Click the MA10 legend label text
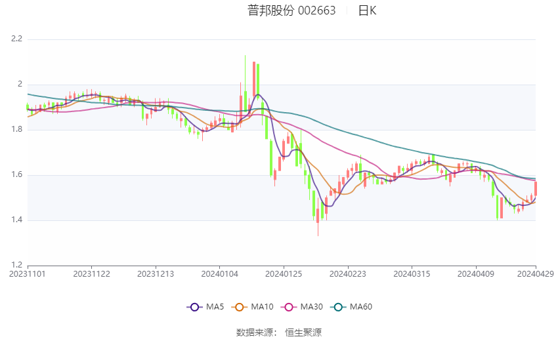The height and width of the screenshot is (339, 558). click(262, 307)
